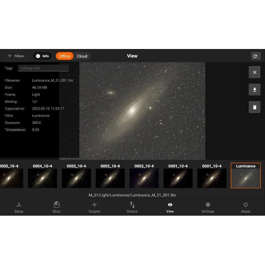265x265 pixels.
Task: Delete the image using trash icon
Action: [254, 107]
